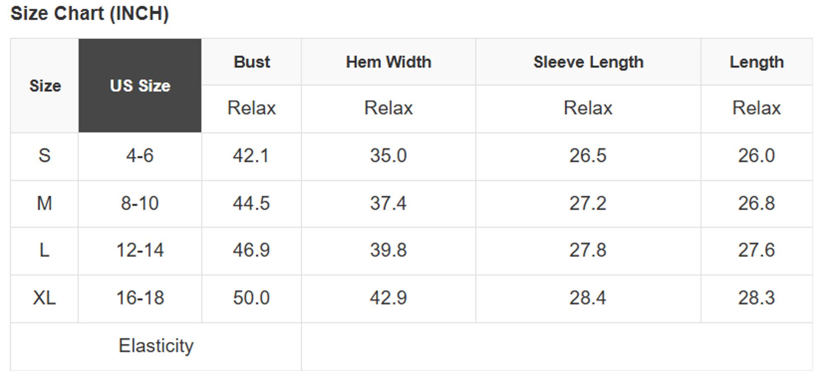Click the US Size header cell
Screen dimensions: 826x372
(x=140, y=86)
